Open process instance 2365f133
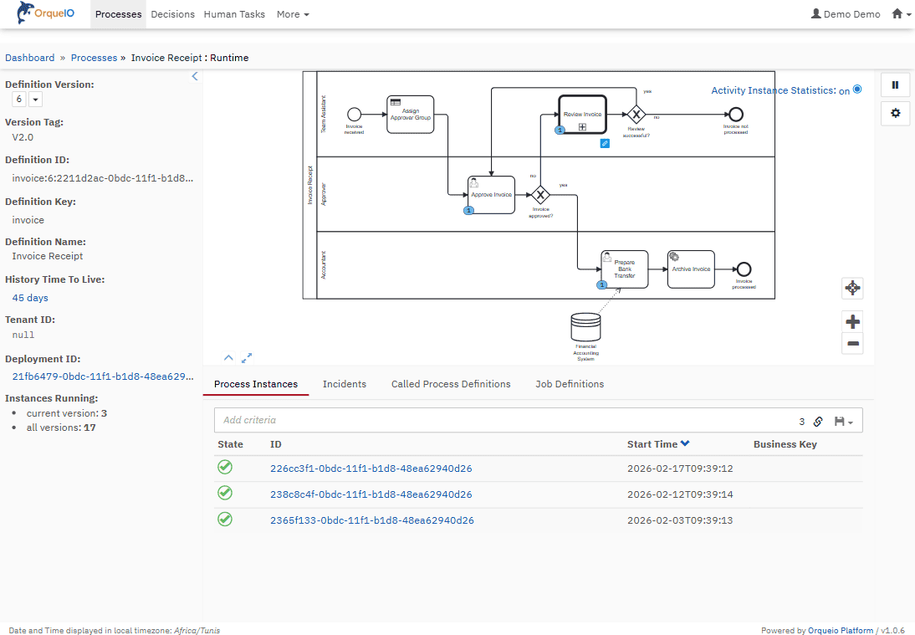Viewport: 915px width, 635px height. point(371,520)
